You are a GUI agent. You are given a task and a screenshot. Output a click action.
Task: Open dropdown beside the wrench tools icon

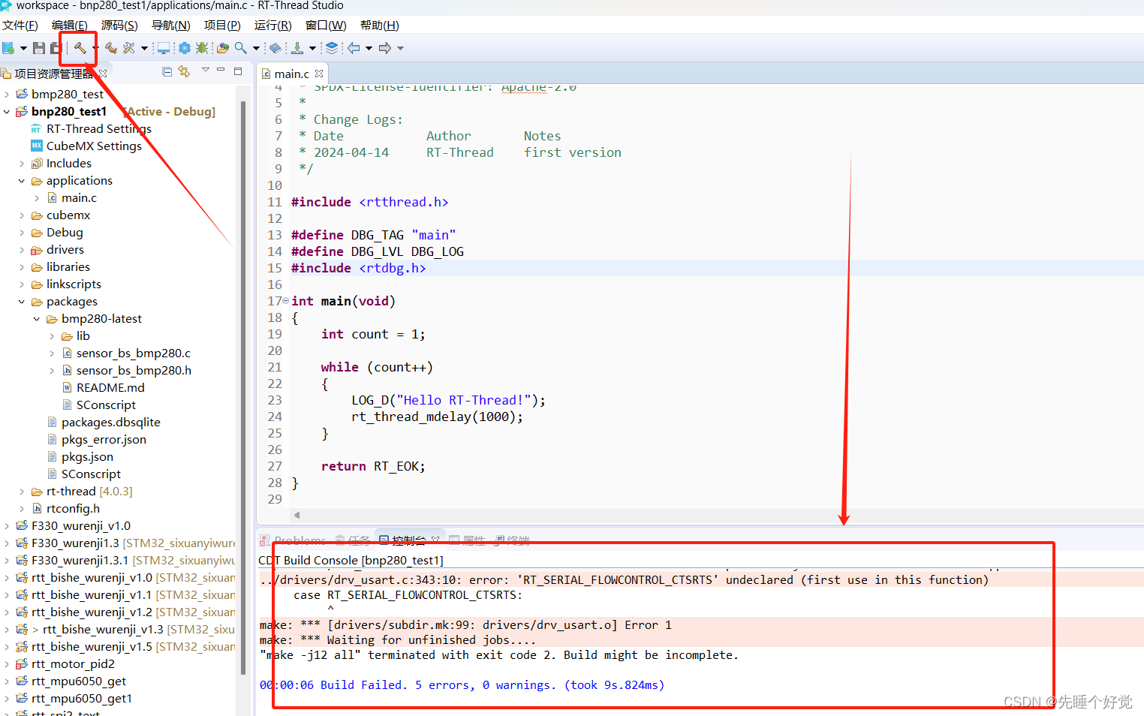tap(144, 48)
